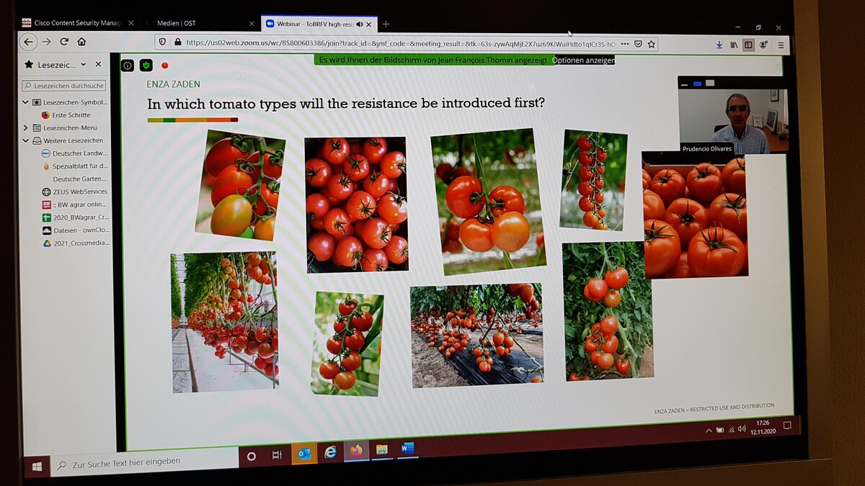Mute audio on the Webinar tab

coord(359,24)
